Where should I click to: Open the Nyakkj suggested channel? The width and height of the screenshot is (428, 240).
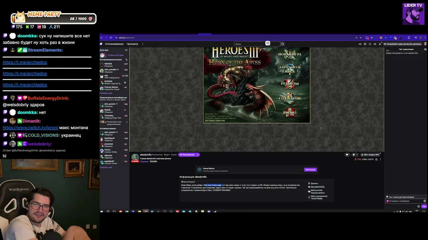pos(114,111)
